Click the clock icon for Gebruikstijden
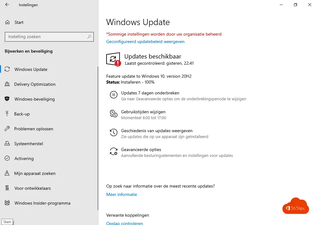 click(x=113, y=114)
